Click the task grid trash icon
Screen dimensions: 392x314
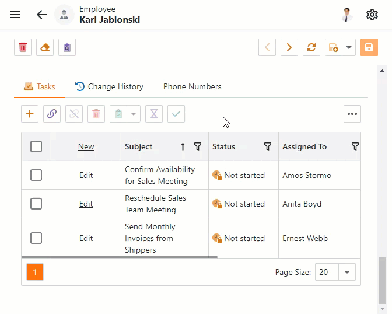click(x=96, y=114)
